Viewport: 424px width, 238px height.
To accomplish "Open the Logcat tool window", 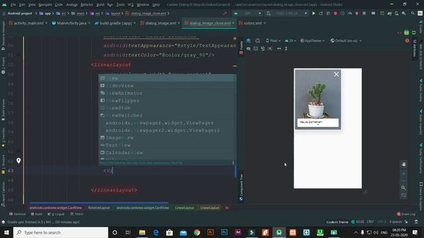I will [56, 214].
